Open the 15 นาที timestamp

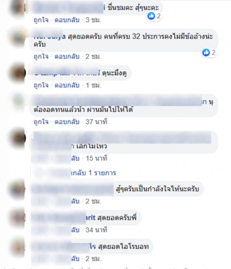coord(96,158)
